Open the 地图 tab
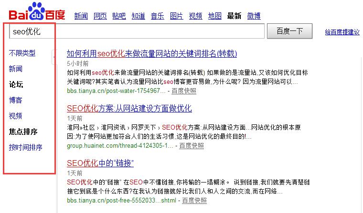The height and width of the screenshot is (213, 363). click(x=215, y=16)
